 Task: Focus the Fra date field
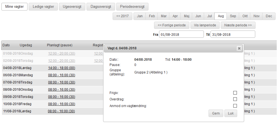pos(181,34)
